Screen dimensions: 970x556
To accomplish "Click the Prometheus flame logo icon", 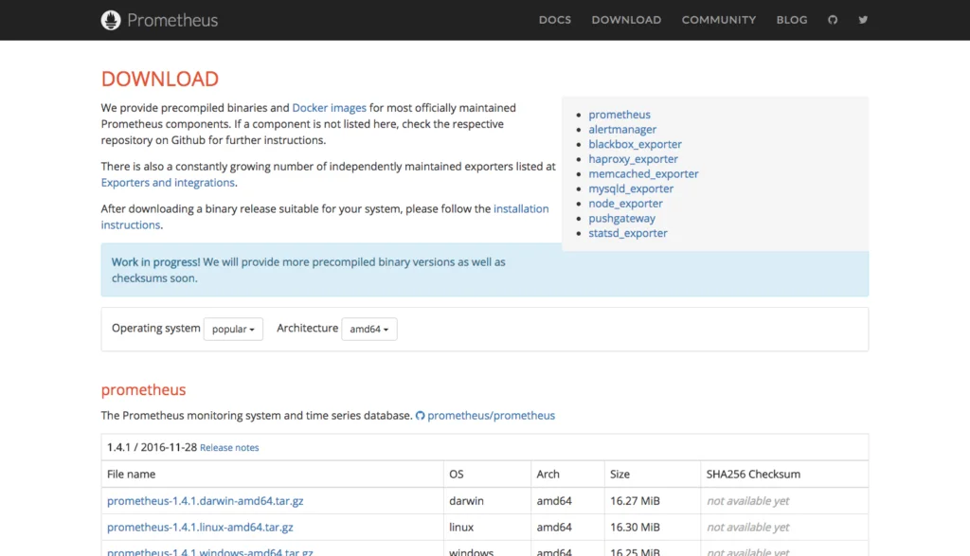I will (111, 20).
